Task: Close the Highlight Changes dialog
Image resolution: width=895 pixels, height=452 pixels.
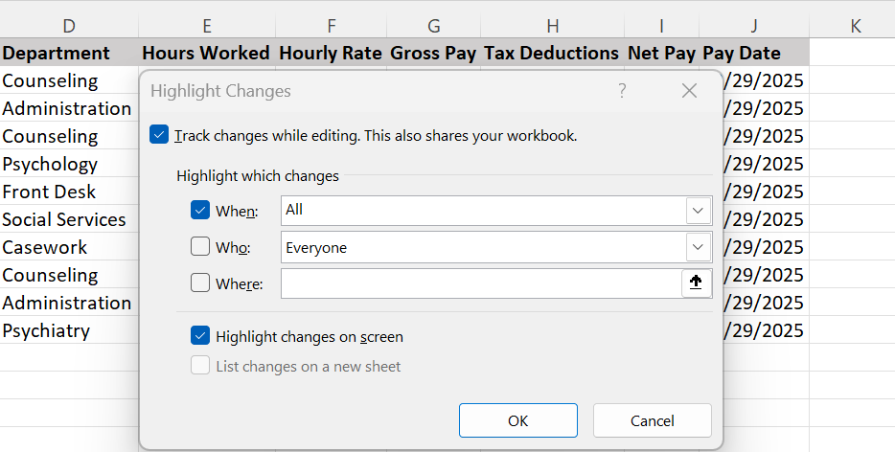Action: 689,91
